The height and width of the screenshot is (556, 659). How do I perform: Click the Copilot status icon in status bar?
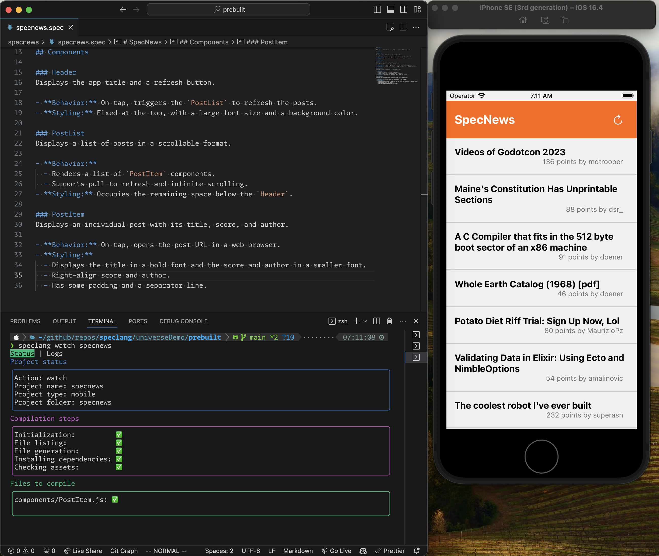pyautogui.click(x=363, y=551)
